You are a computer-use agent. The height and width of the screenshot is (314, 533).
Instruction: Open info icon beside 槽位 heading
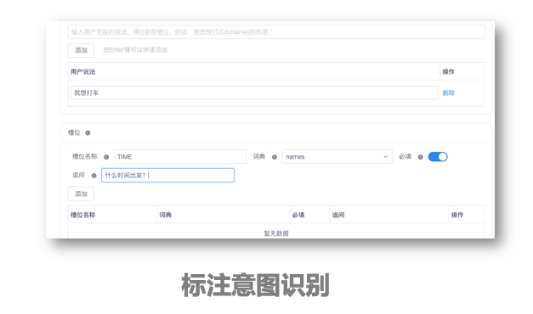pyautogui.click(x=88, y=132)
